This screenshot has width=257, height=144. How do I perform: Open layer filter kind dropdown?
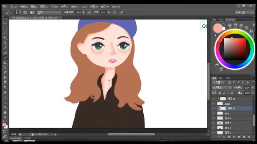tap(218, 82)
